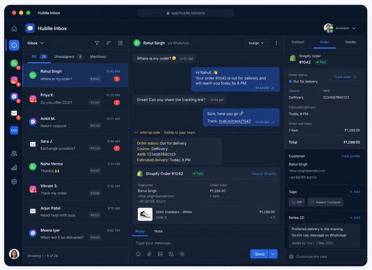Open Meera Iyer conversation
Viewport: 372px width, 270px height.
(75, 234)
